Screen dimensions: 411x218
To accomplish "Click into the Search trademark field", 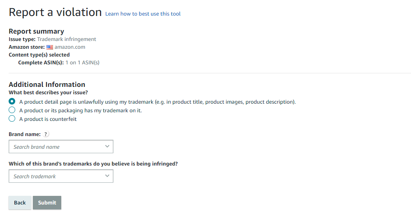I will coord(61,176).
